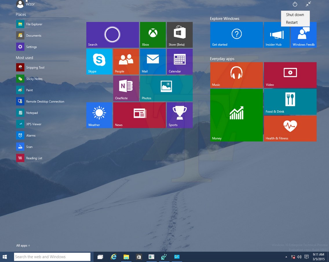Launch the Skype tile
The image size is (329, 262).
coord(99,62)
